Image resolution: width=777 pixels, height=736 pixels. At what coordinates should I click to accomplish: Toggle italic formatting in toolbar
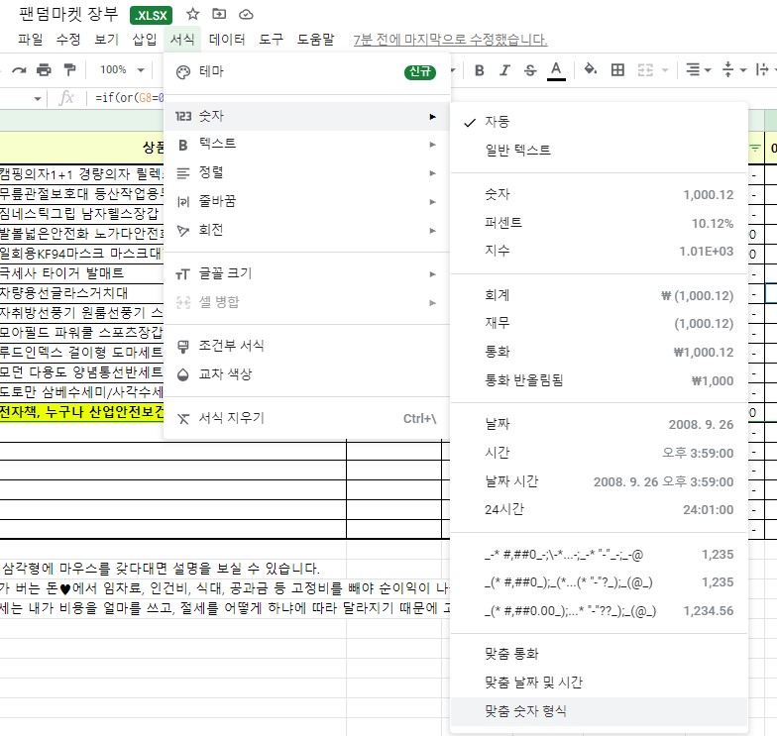pos(504,70)
